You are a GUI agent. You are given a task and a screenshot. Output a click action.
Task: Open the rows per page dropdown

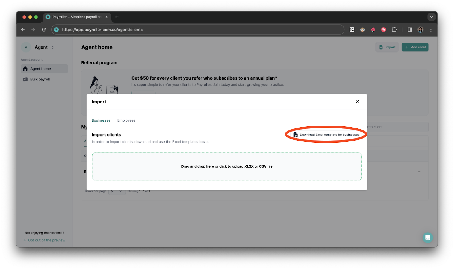point(117,191)
